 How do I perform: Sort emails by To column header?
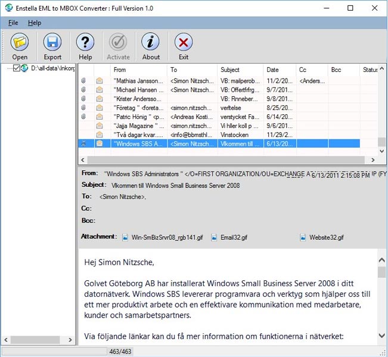tap(193, 70)
